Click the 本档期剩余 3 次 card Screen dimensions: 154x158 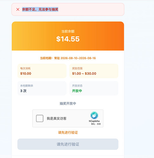point(42,88)
